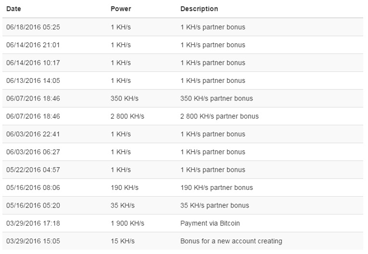Select the 350 KH/s partner bonus description
This screenshot has height=254, width=368.
[x=217, y=98]
